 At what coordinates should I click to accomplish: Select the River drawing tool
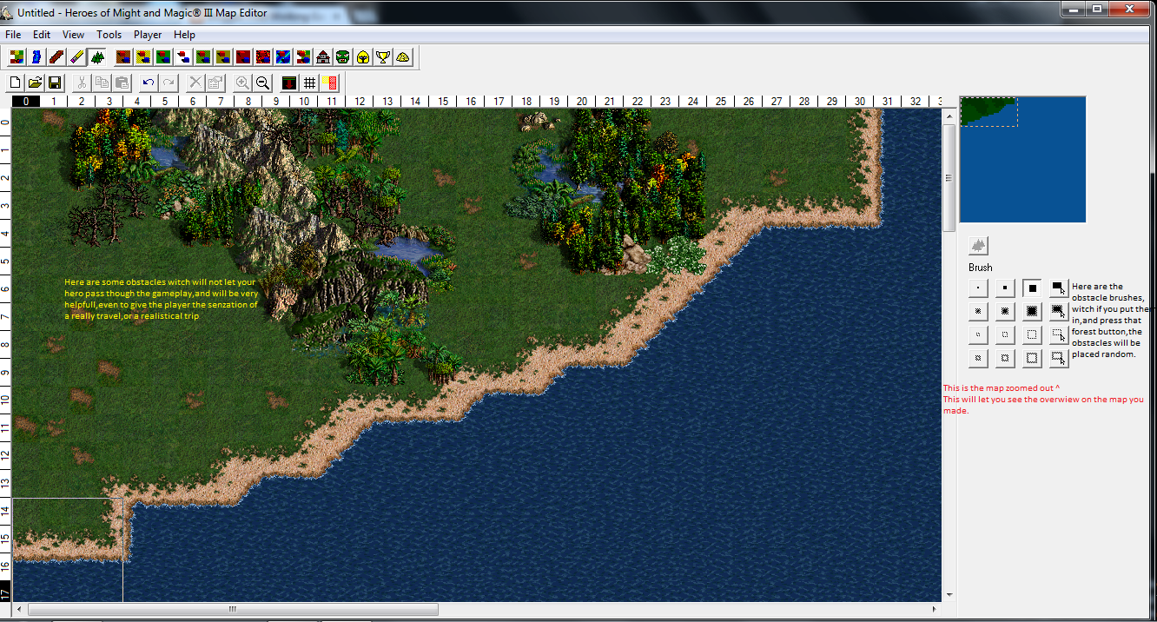coord(36,57)
